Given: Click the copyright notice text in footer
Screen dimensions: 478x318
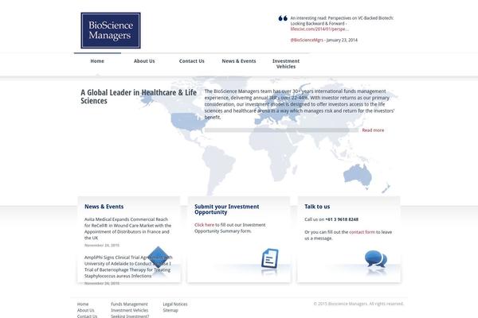Looking at the screenshot, I should (x=358, y=304).
